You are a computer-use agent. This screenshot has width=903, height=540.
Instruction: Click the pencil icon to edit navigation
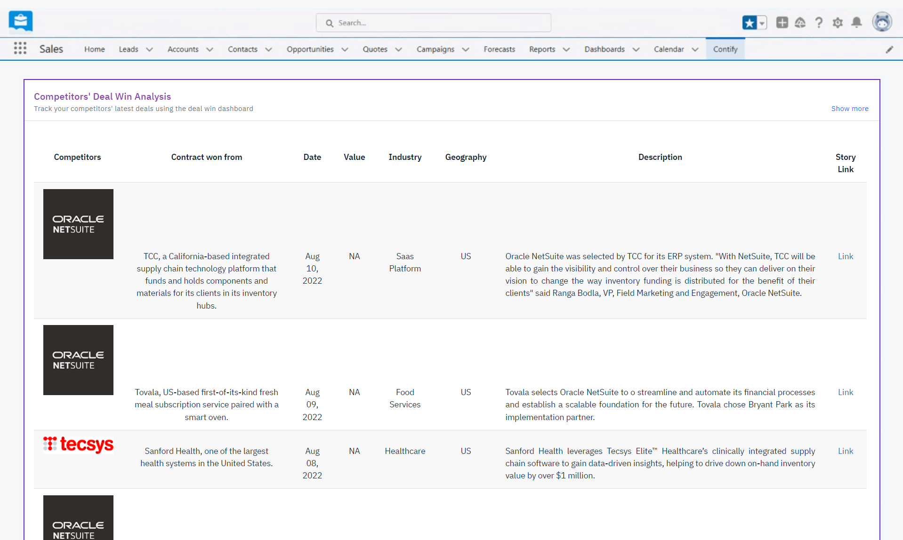[889, 49]
